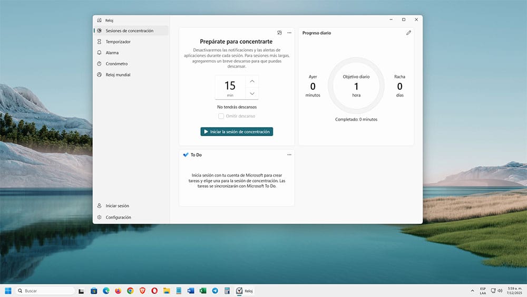The width and height of the screenshot is (527, 297).
Task: Expand hidden system tray icons chevron
Action: coord(472,291)
